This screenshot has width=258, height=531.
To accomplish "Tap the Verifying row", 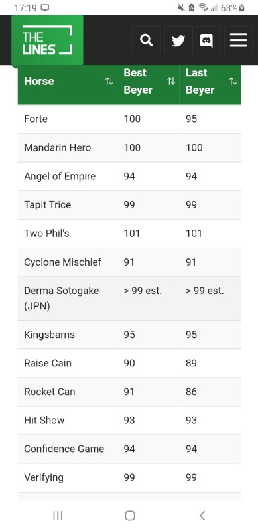I will [x=129, y=477].
